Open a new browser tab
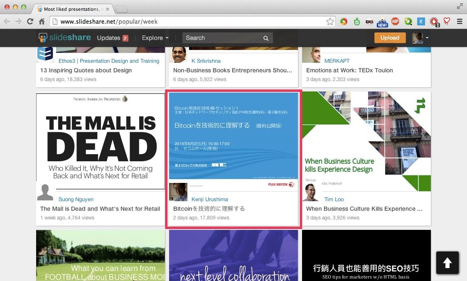The image size is (467, 281). tap(121, 9)
